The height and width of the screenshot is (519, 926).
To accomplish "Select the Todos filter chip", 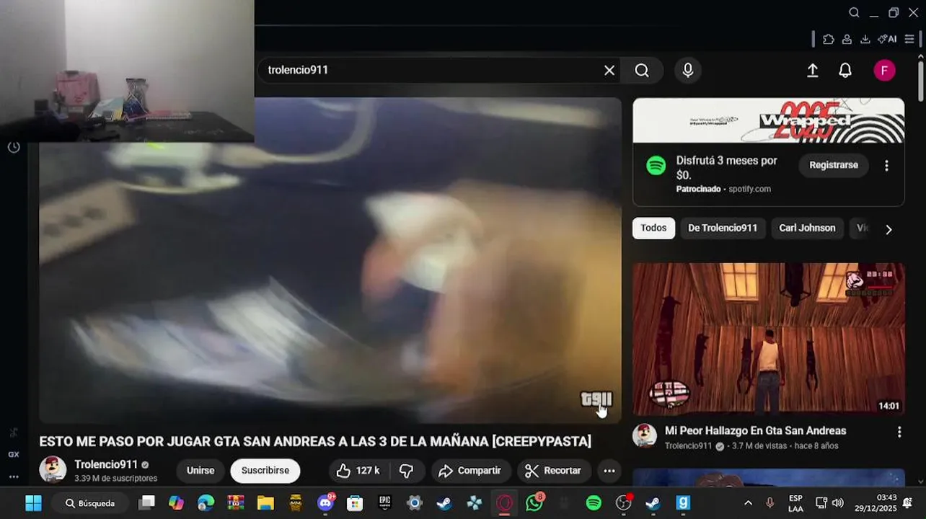I will tap(653, 228).
